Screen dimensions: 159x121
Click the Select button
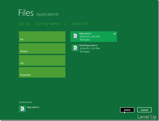pyautogui.click(x=127, y=110)
